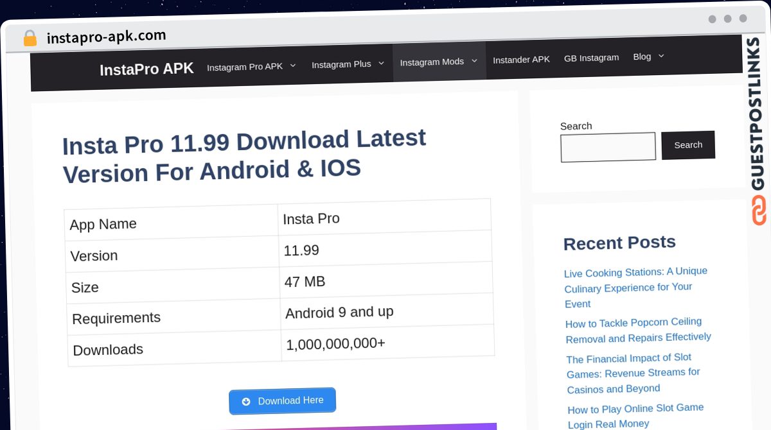Open the Instagram Pro APK menu item
The width and height of the screenshot is (771, 430).
pyautogui.click(x=245, y=67)
